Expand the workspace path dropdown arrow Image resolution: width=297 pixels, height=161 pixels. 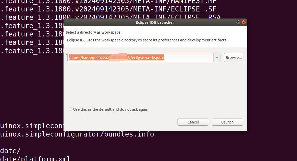click(x=217, y=58)
